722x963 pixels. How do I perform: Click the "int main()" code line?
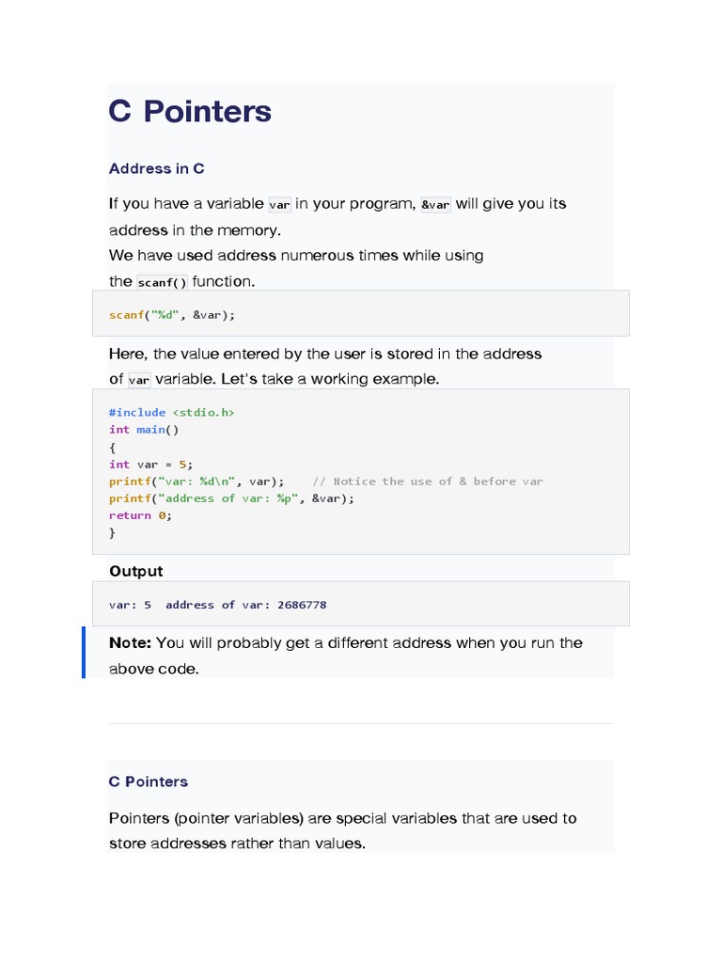(x=144, y=430)
